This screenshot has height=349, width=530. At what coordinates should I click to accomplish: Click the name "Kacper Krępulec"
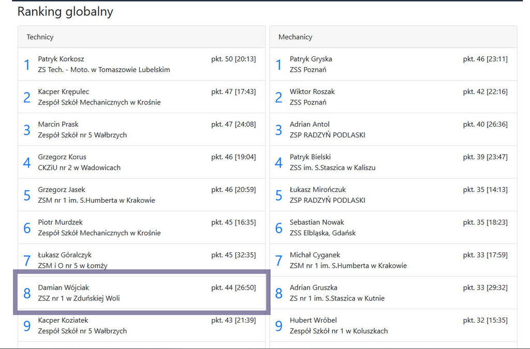64,92
